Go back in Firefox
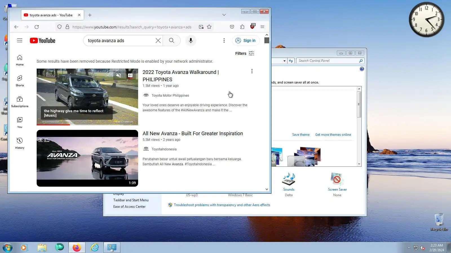This screenshot has width=451, height=253. point(16,27)
